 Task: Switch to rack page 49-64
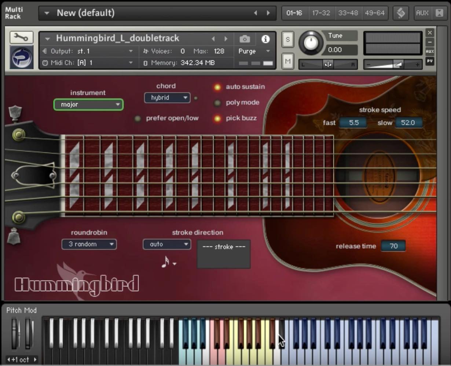pos(375,13)
